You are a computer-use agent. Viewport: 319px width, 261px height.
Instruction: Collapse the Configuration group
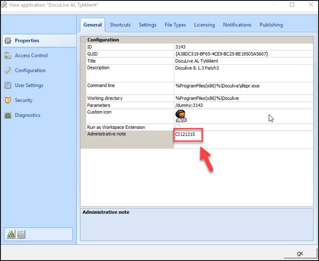(83, 40)
